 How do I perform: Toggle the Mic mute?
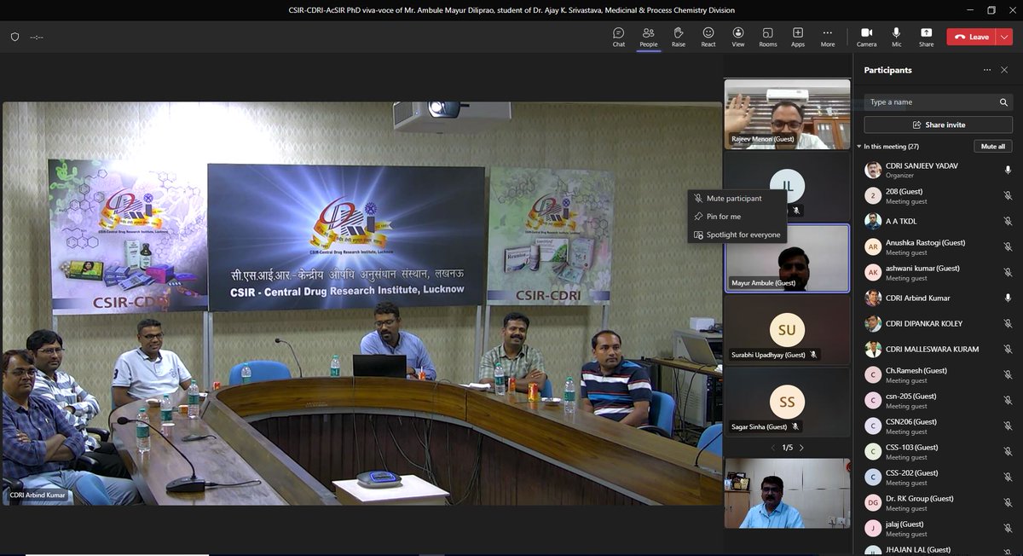(897, 37)
